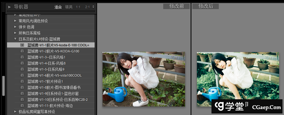Screen dimensions: 284x115
Task: Apply preset 蓝城君-V1-2胶片-V5-KODA-G100
Action: pos(53,51)
